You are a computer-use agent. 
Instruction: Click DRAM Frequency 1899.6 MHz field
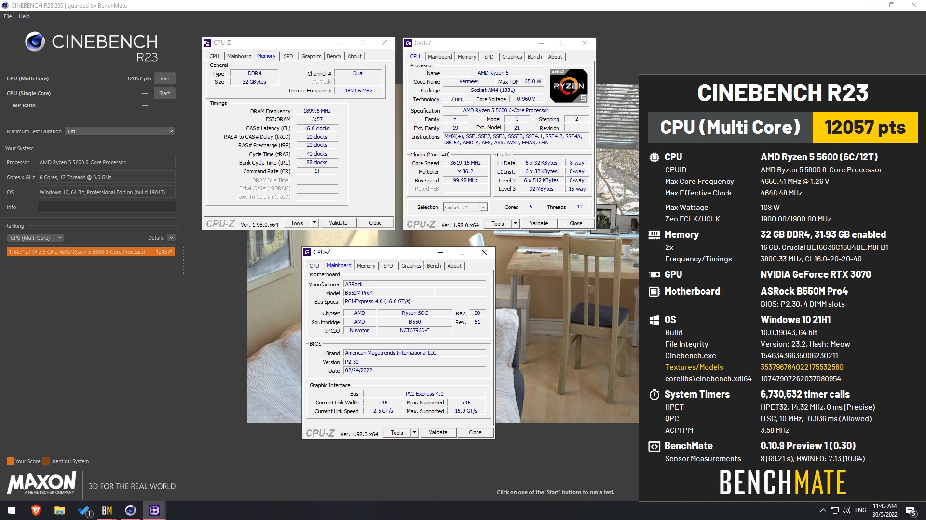click(x=317, y=111)
